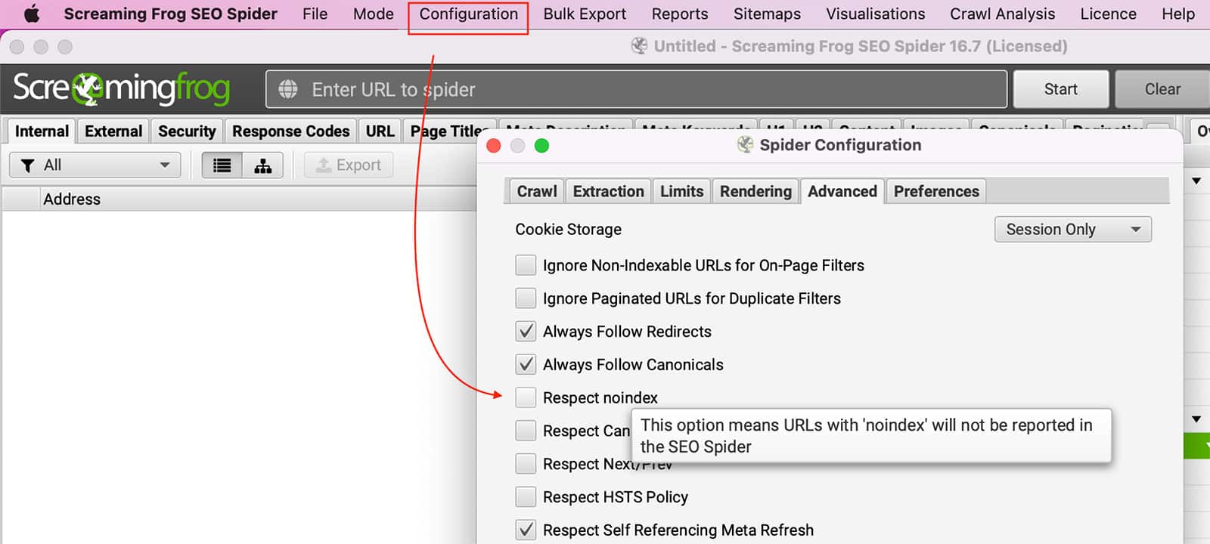
Task: Click the Address column header
Action: coord(257,199)
